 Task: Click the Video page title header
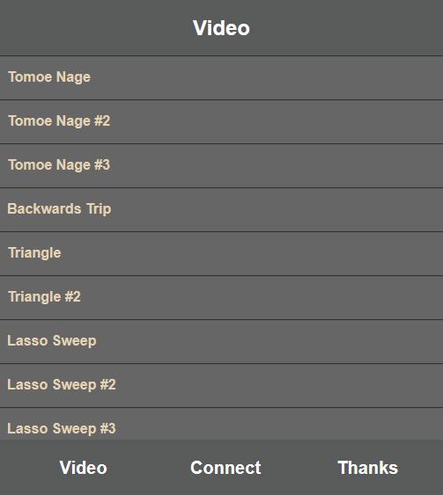(x=221, y=28)
